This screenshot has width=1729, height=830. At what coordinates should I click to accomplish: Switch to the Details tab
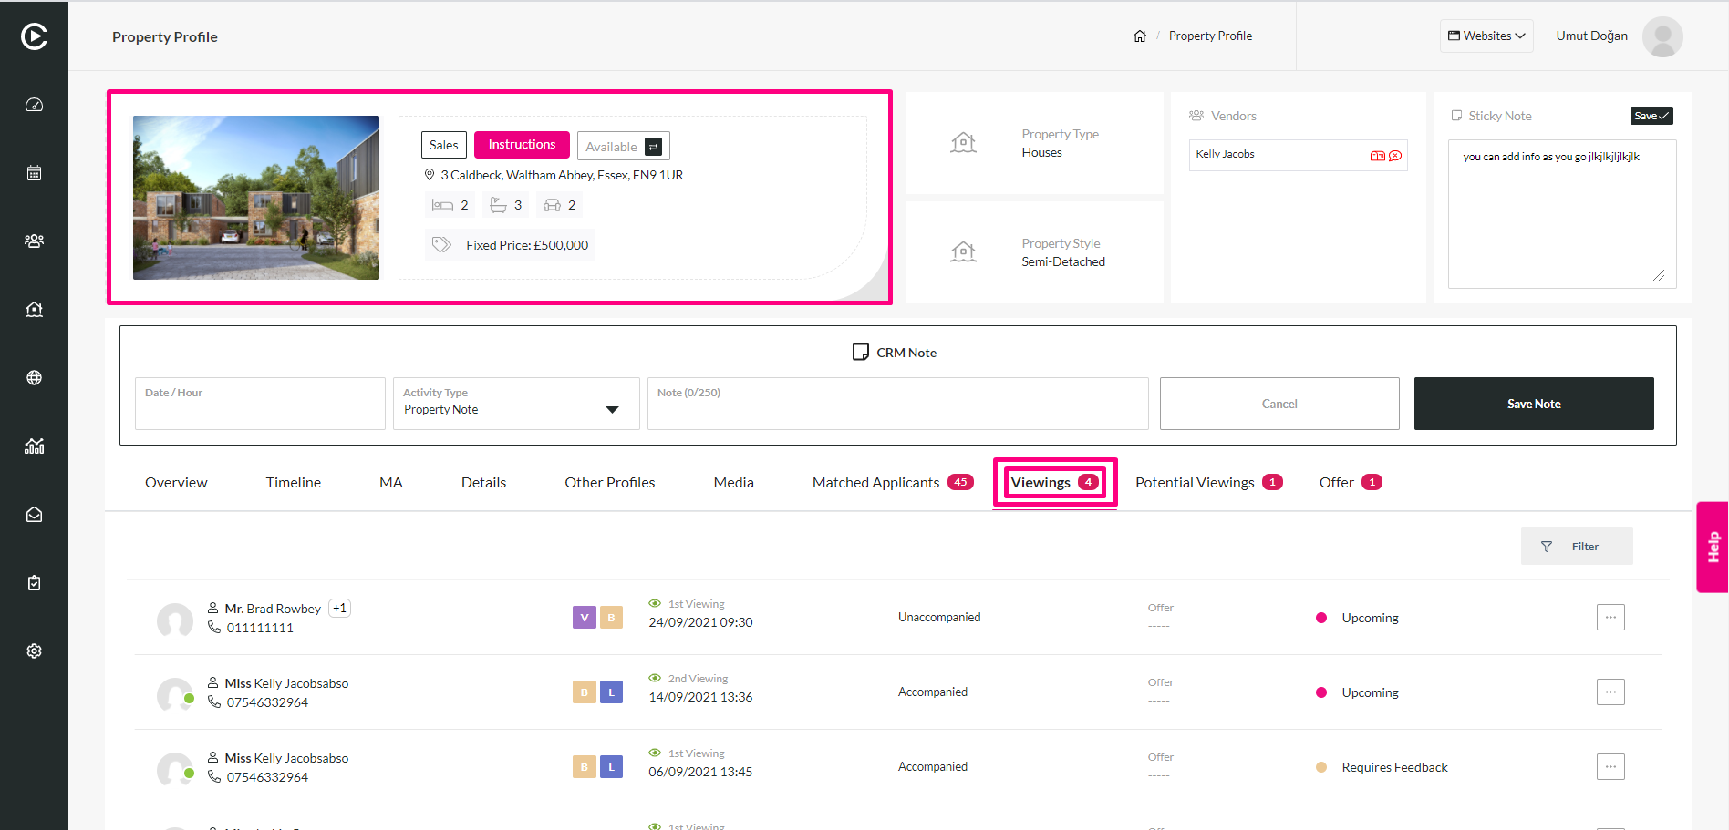pyautogui.click(x=483, y=483)
